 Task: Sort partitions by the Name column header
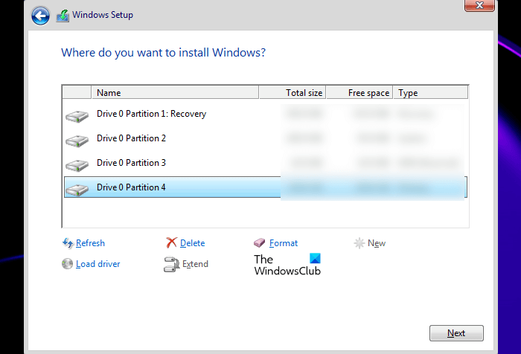click(x=176, y=93)
